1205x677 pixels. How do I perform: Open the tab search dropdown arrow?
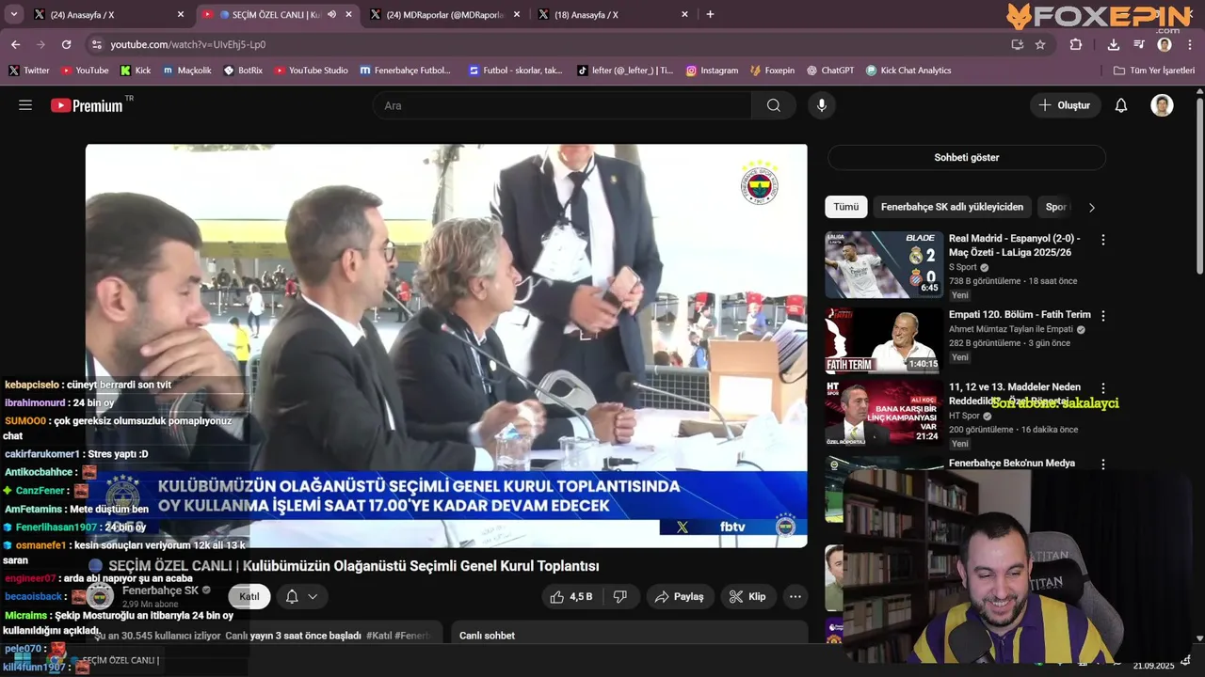pyautogui.click(x=14, y=14)
